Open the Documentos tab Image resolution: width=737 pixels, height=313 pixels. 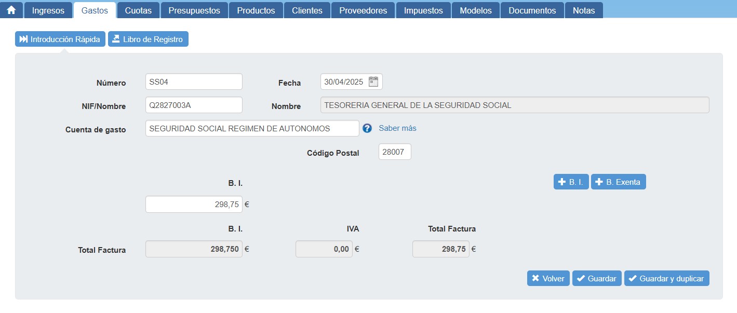[x=532, y=10]
